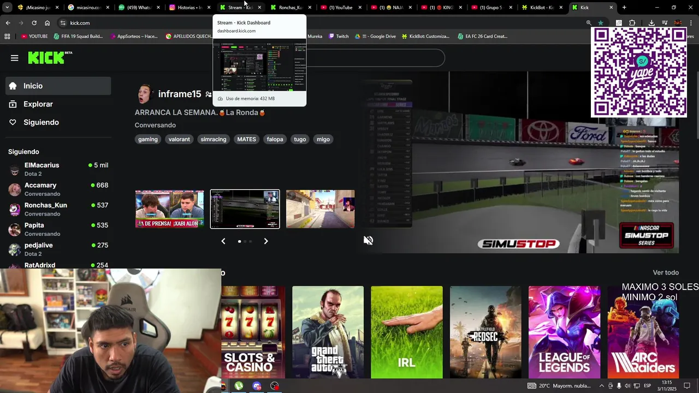Open Google Drive bookmark
The width and height of the screenshot is (699, 393).
tap(375, 37)
